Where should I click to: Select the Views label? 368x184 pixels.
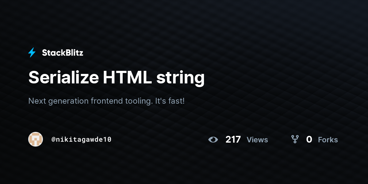(x=257, y=140)
